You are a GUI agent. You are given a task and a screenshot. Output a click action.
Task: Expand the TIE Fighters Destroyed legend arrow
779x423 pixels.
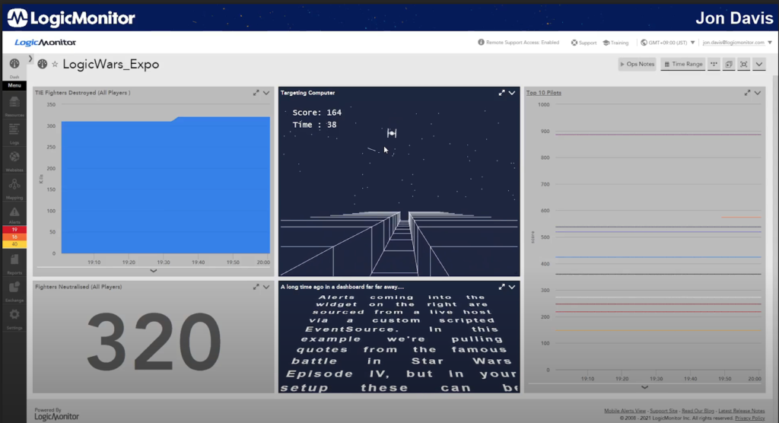click(154, 271)
